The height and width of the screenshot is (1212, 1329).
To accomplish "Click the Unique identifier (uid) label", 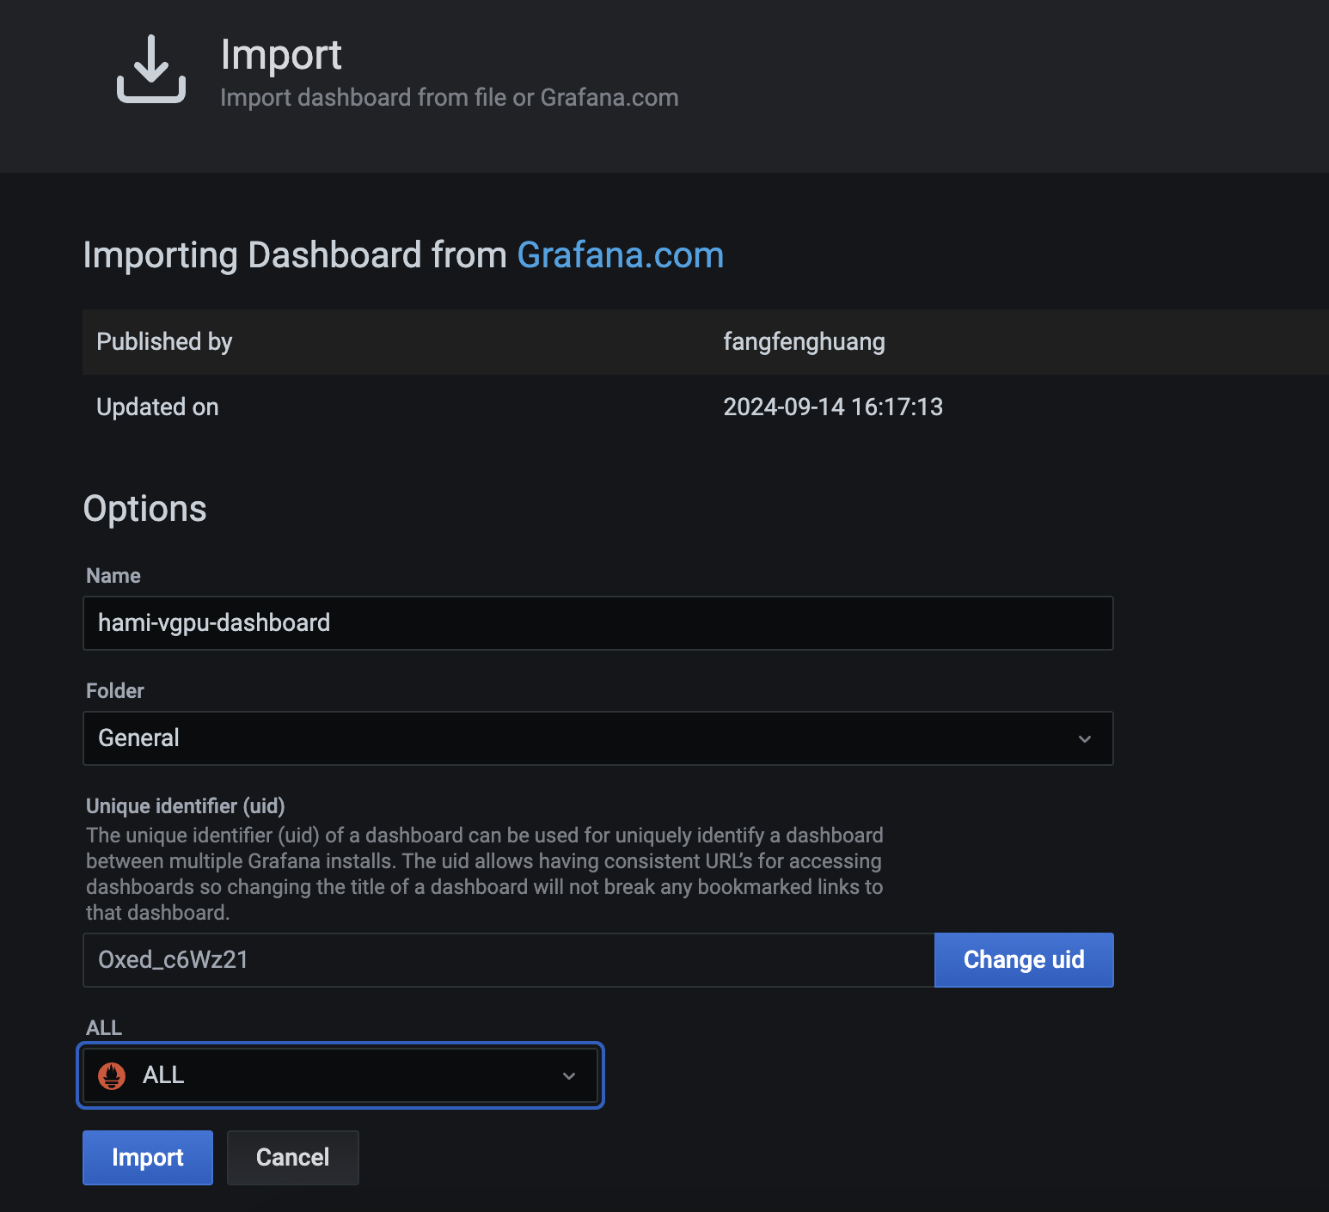I will 185,806.
